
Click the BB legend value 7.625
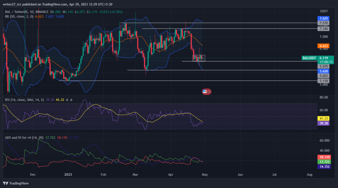(50, 16)
